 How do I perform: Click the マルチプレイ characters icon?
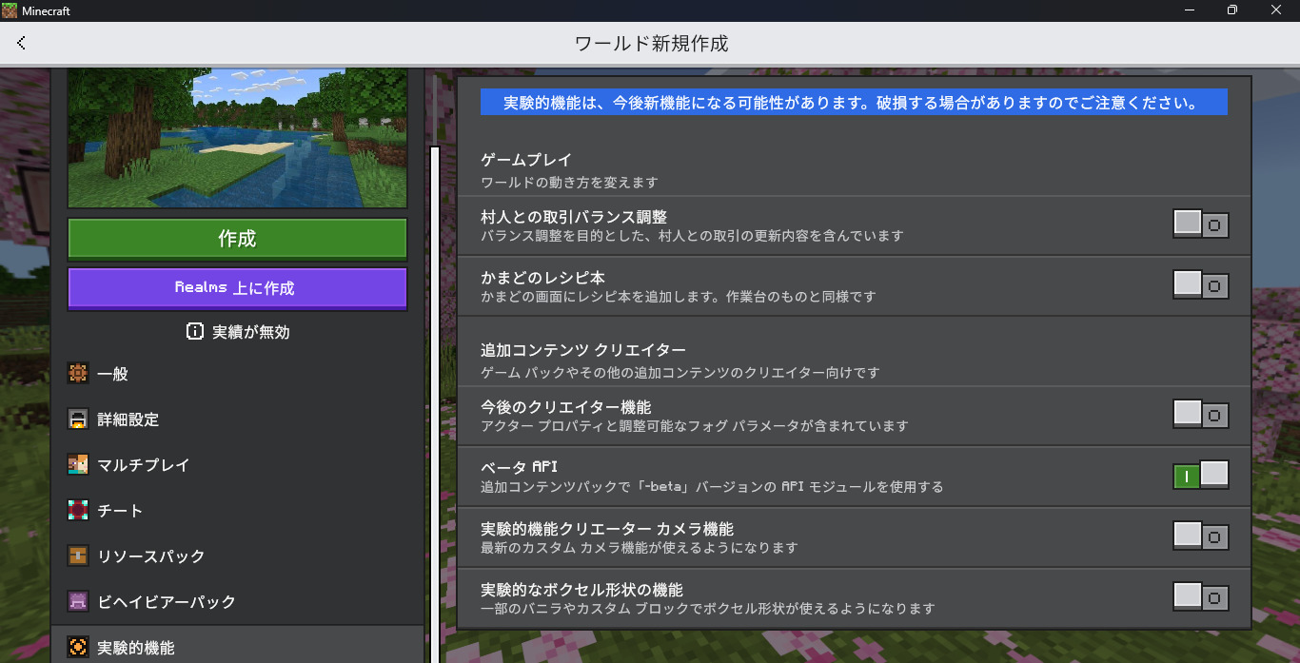click(78, 465)
